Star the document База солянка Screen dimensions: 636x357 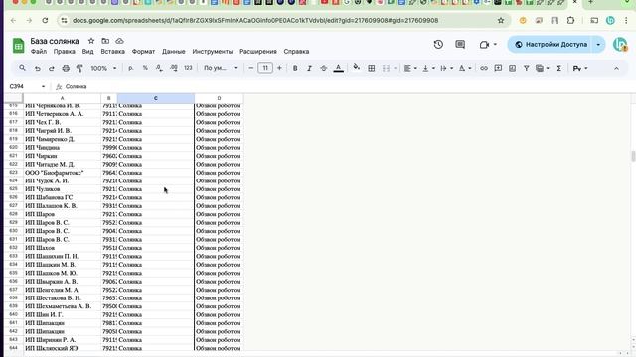91,41
